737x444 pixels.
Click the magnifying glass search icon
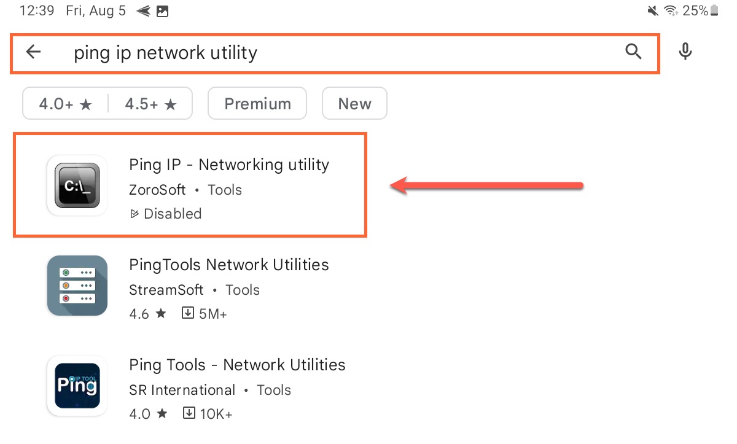(633, 52)
